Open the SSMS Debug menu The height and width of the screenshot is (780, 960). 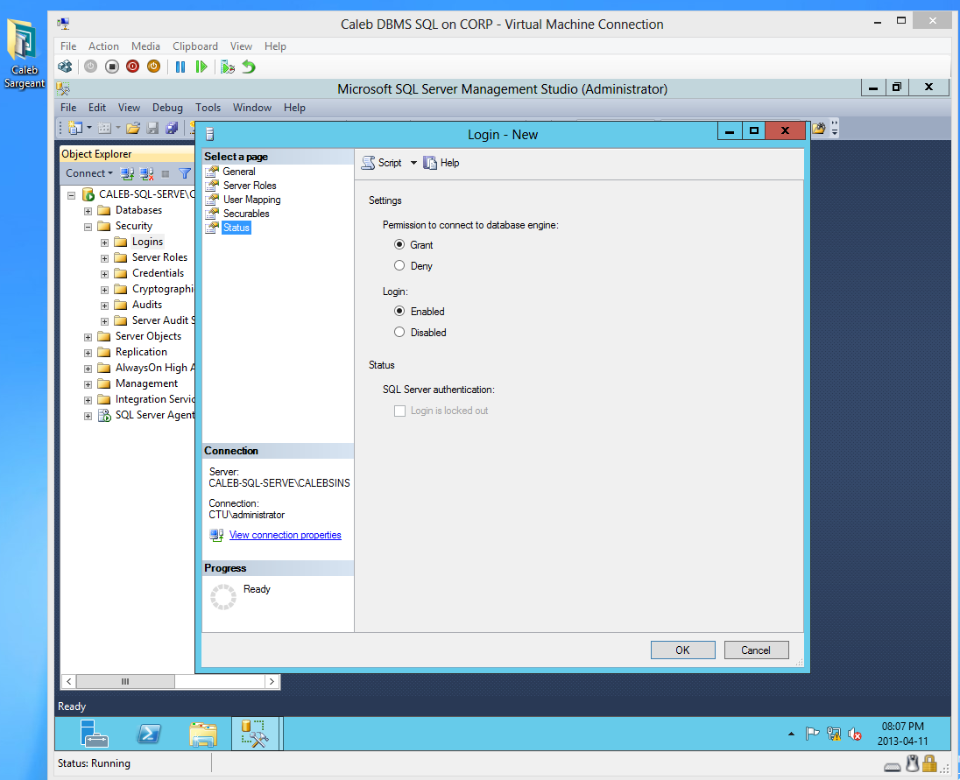(x=167, y=108)
